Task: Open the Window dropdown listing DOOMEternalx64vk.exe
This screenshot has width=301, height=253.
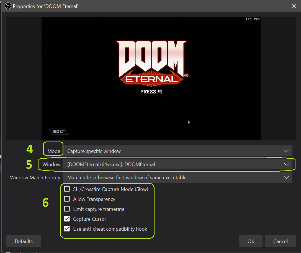Action: (178, 164)
